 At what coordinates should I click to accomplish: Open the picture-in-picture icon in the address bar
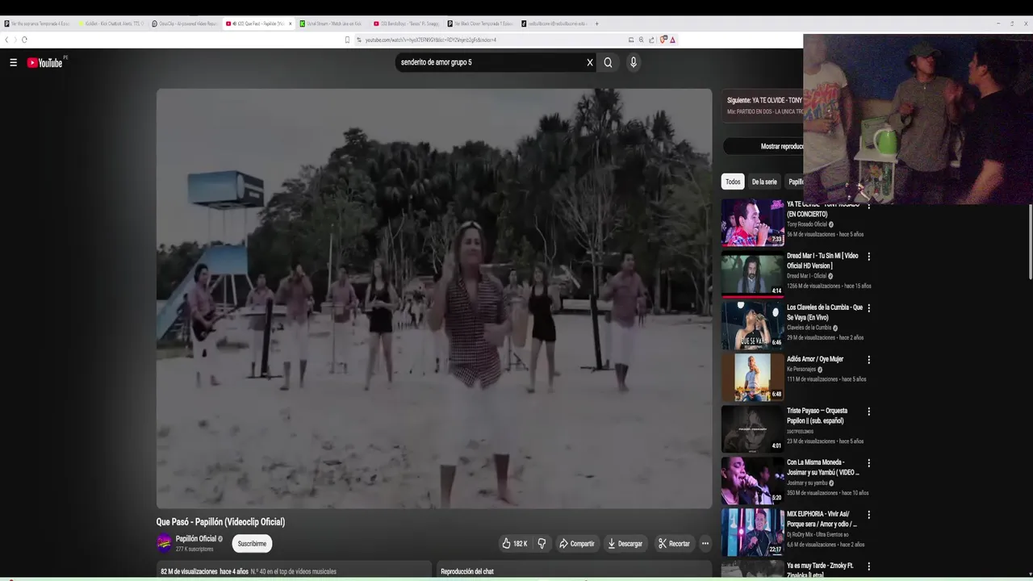pos(631,40)
